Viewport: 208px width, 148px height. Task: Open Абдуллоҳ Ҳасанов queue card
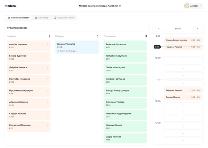pos(29,103)
